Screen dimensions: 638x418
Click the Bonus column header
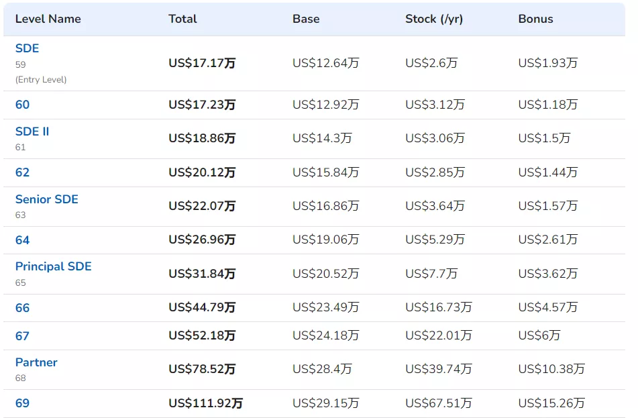click(x=535, y=19)
